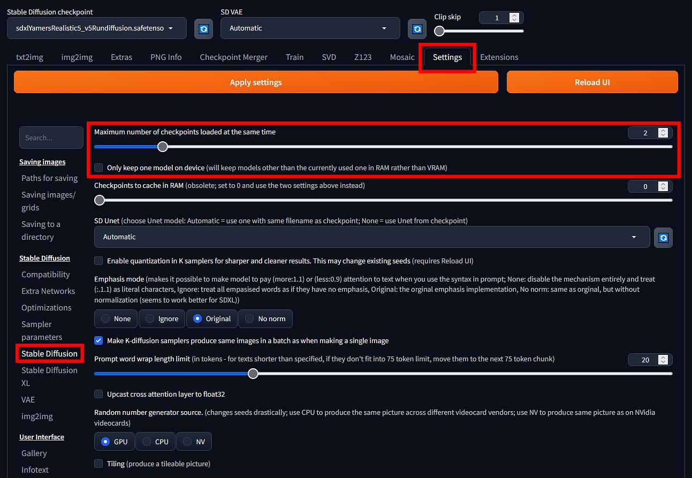Open the SD VAE dropdown
This screenshot has height=478, width=692.
point(310,28)
